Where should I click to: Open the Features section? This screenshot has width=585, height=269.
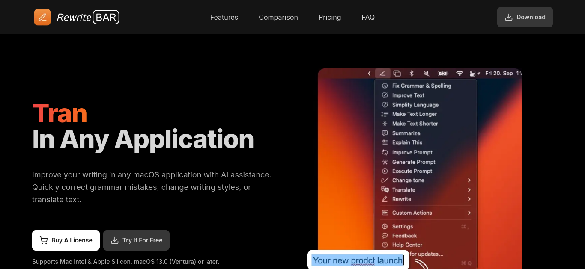(224, 17)
